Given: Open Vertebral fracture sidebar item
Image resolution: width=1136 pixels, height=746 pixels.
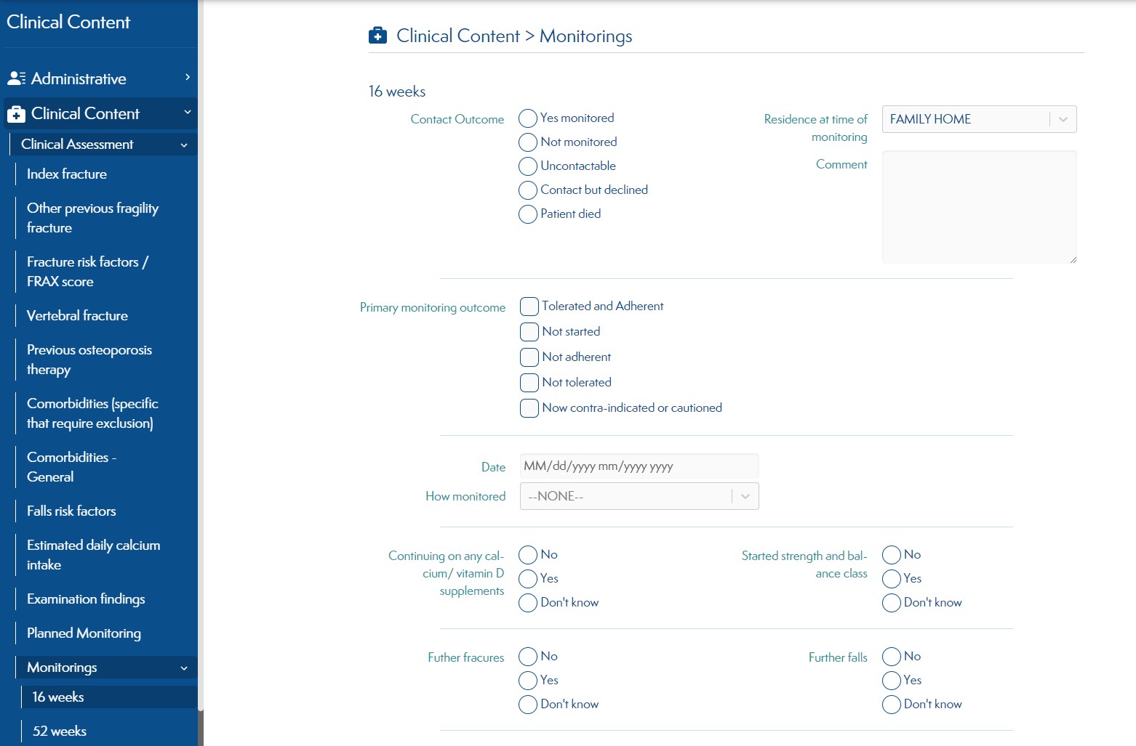Looking at the screenshot, I should pos(106,316).
